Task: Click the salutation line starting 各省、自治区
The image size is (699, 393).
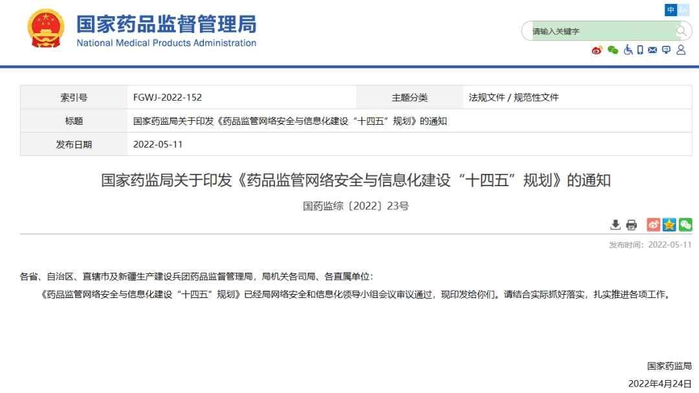Action: coord(196,277)
